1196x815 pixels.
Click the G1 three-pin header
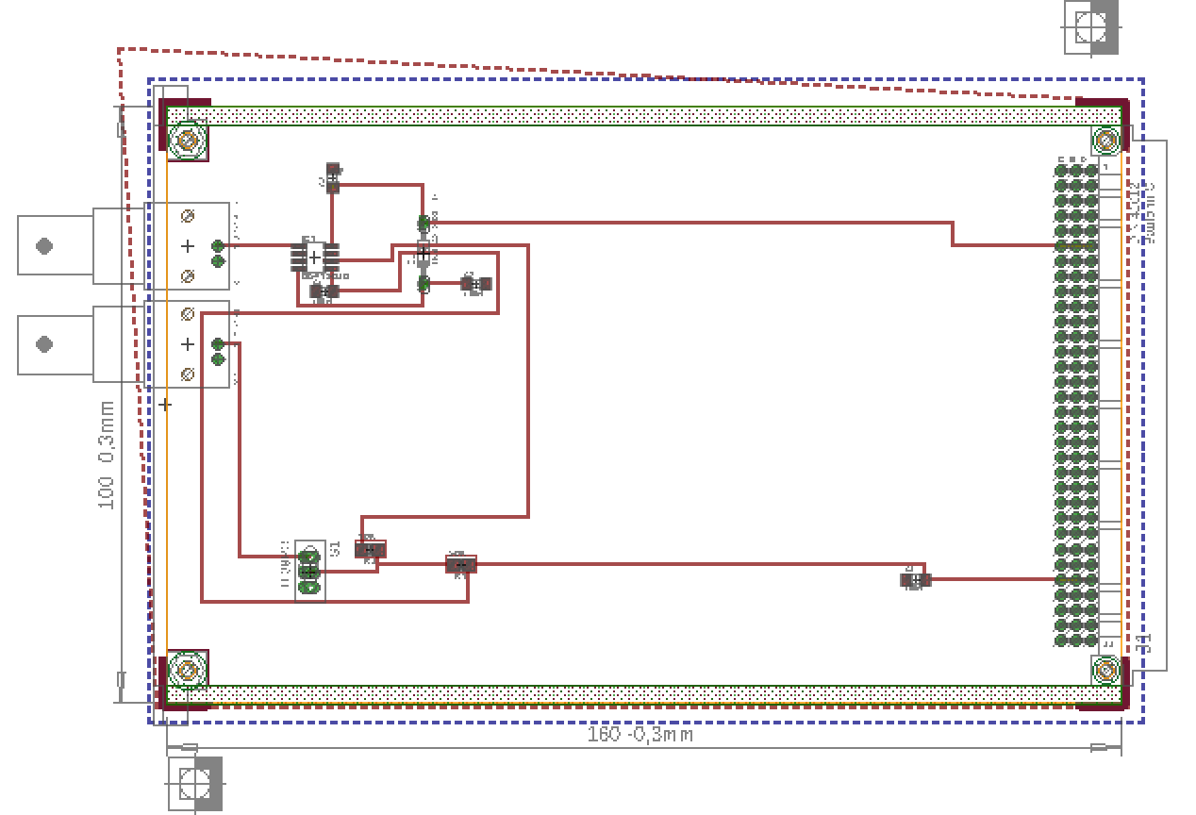pos(309,571)
